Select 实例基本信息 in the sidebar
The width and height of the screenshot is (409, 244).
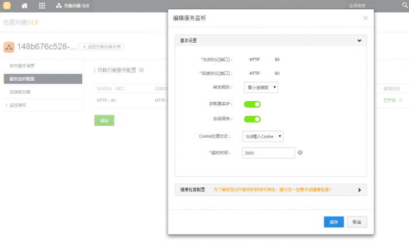[x=22, y=66]
